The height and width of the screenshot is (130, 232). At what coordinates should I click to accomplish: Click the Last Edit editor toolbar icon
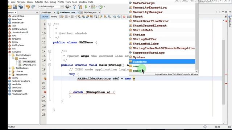62,17
